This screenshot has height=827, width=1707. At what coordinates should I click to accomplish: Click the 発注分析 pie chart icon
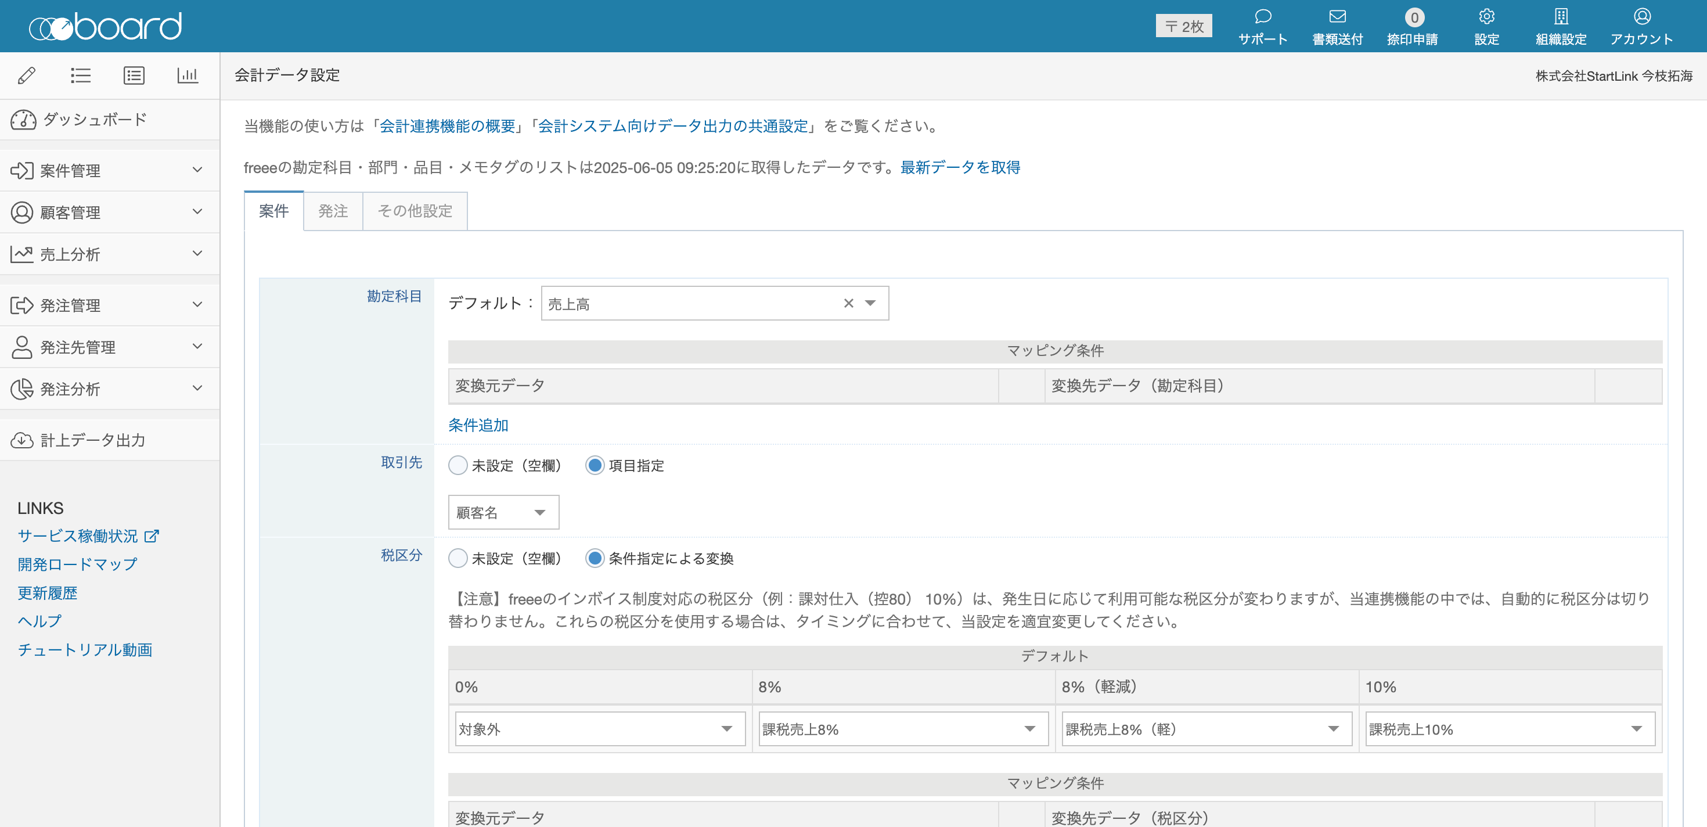(x=22, y=389)
